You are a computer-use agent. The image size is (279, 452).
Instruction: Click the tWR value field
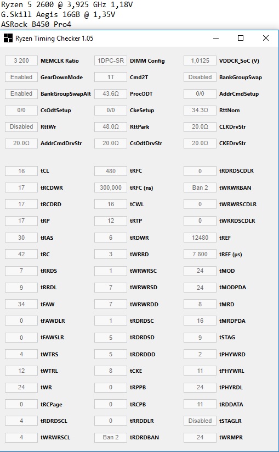(21, 388)
